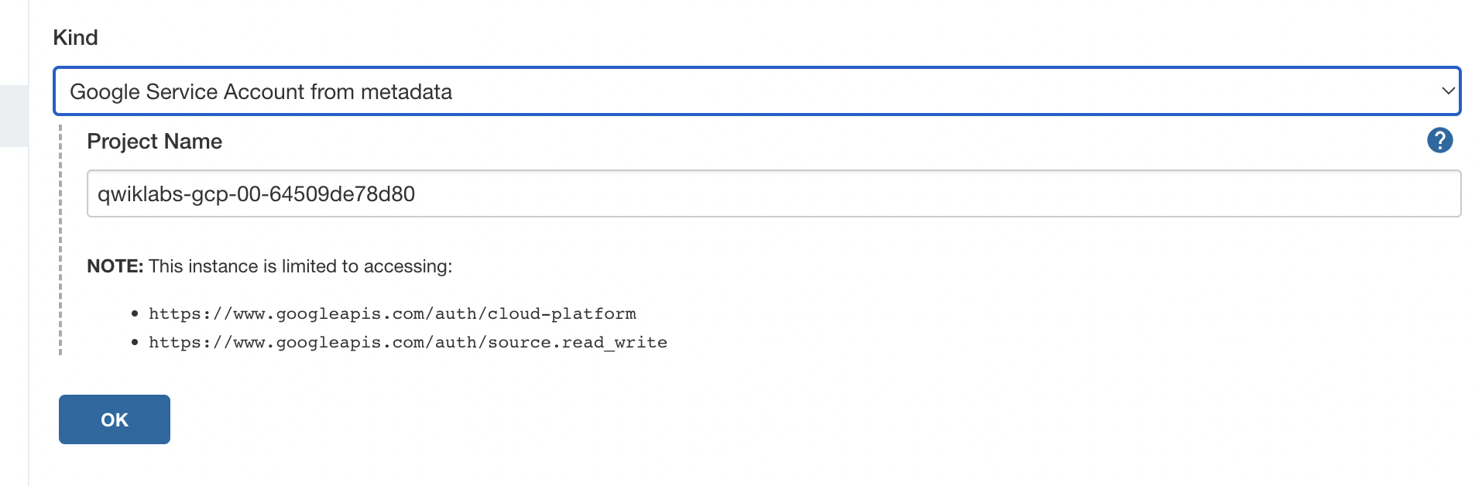Open the Kind dropdown chevron arrow
1482x486 pixels.
(x=1447, y=91)
